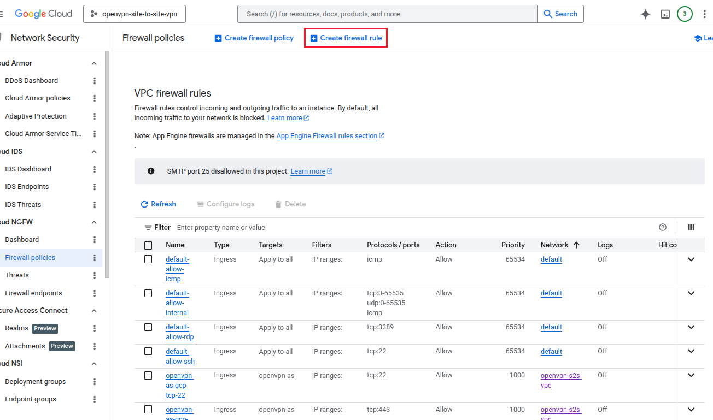Click the three-dot menu beside DDoS Dashboard
The image size is (713, 420).
click(95, 81)
